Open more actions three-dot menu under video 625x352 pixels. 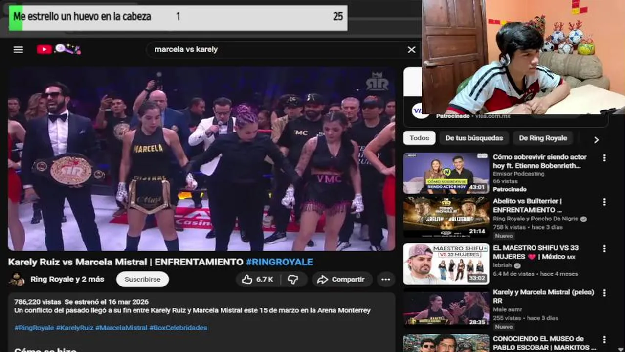coord(386,279)
